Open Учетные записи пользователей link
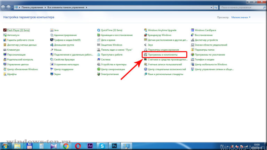Screen dimensions: 267x150 (165, 65)
